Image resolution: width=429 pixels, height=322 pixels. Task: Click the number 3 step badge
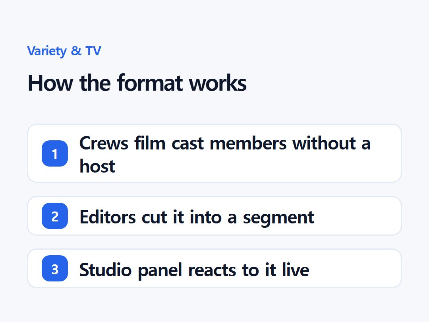point(55,268)
